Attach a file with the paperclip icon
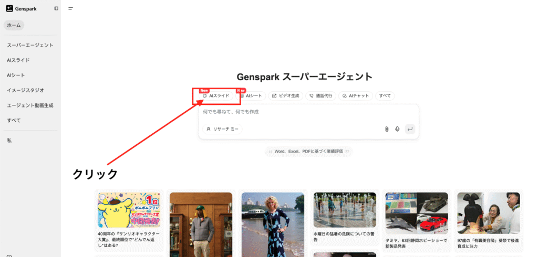 coord(387,129)
